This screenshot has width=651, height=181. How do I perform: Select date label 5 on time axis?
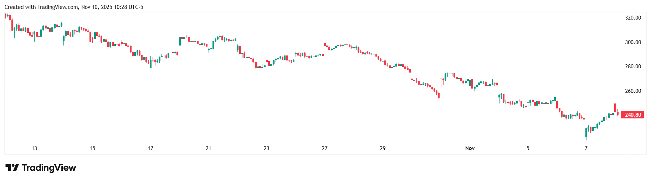point(528,148)
